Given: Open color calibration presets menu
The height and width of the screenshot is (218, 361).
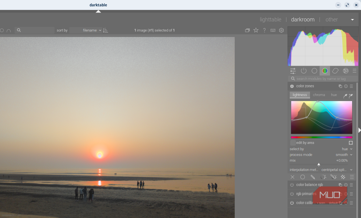Looking at the screenshot, I should (x=351, y=203).
